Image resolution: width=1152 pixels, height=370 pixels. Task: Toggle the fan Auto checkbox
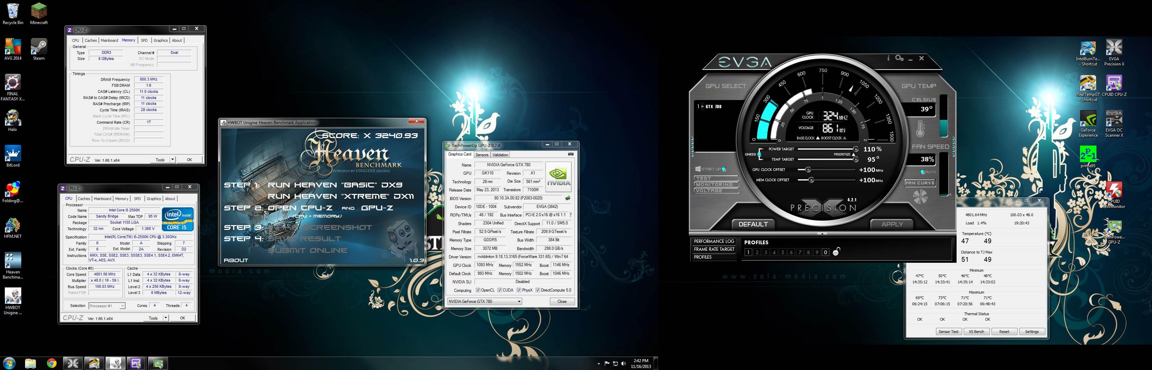pyautogui.click(x=922, y=172)
